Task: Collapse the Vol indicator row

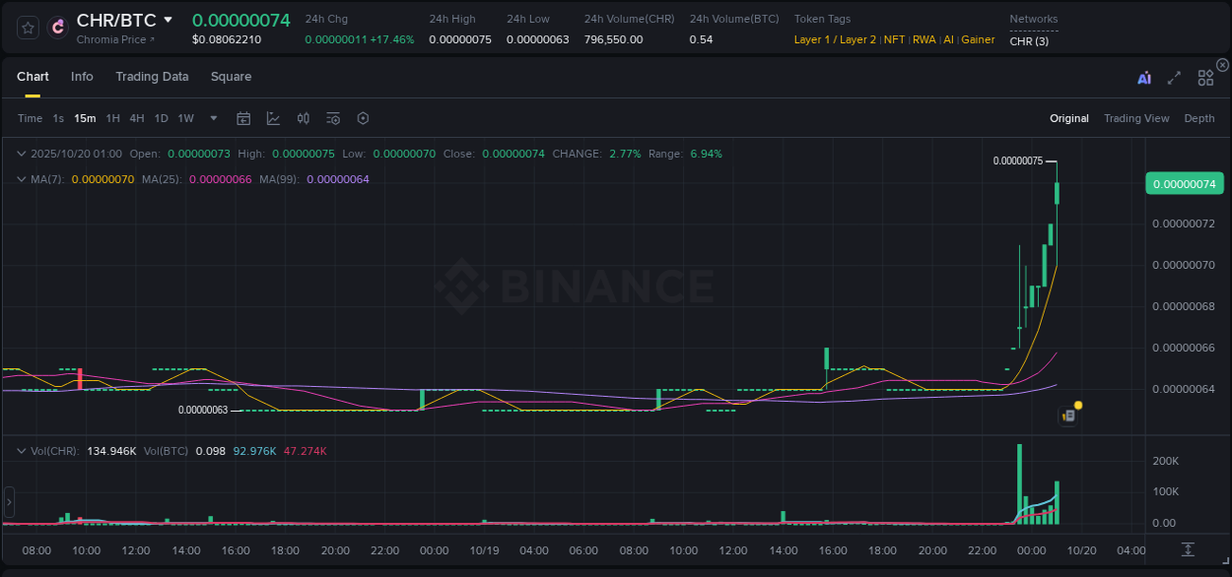Action: (x=20, y=450)
